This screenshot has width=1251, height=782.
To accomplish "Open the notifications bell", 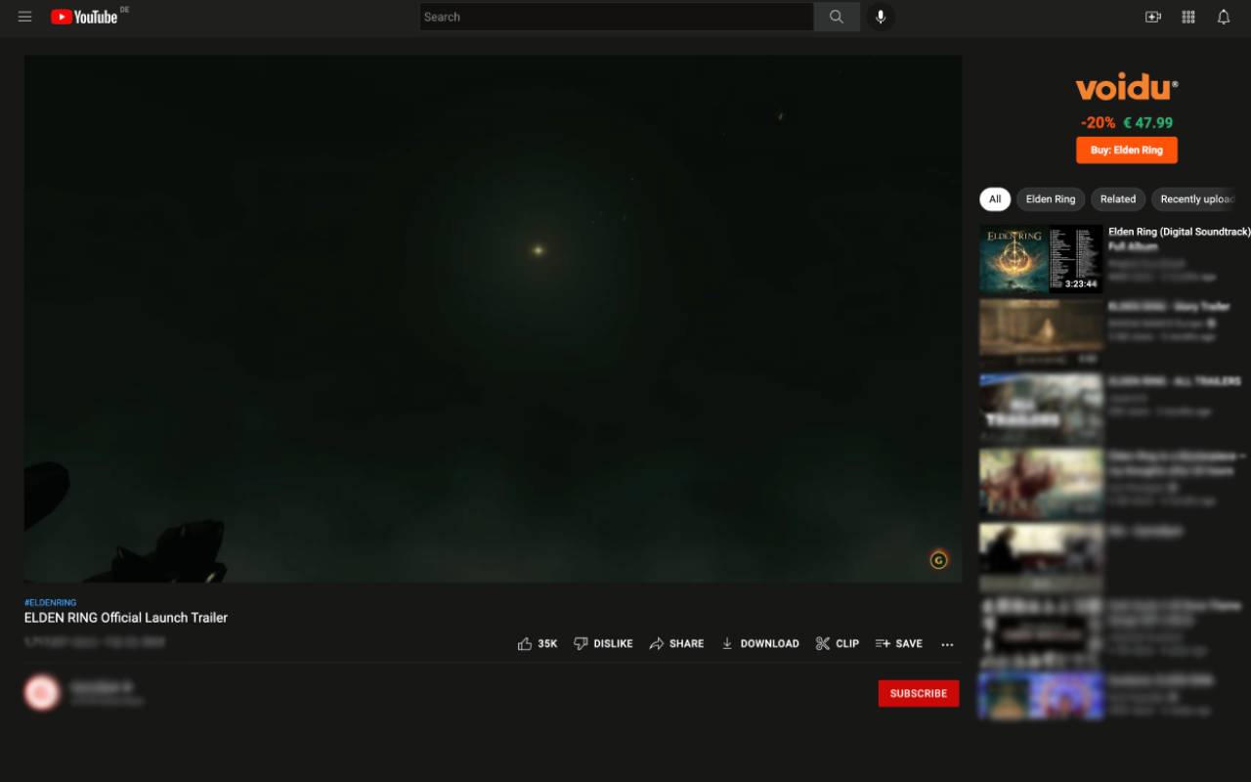I will pyautogui.click(x=1224, y=17).
